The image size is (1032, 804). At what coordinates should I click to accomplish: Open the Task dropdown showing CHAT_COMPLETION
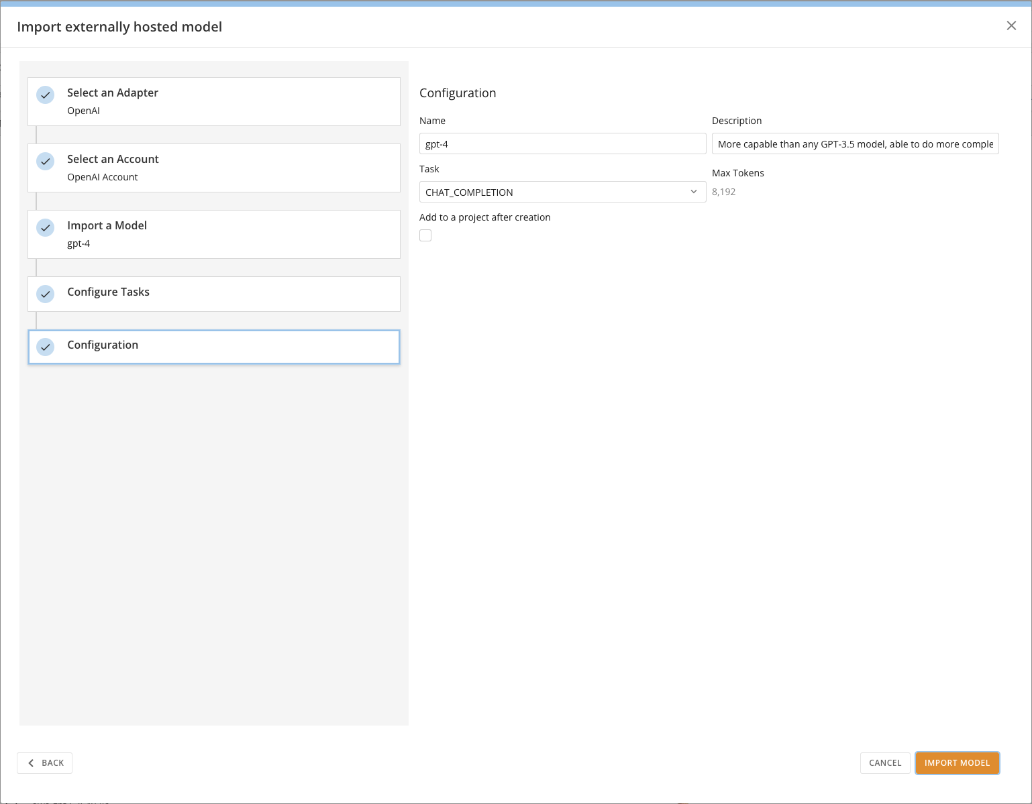[562, 192]
